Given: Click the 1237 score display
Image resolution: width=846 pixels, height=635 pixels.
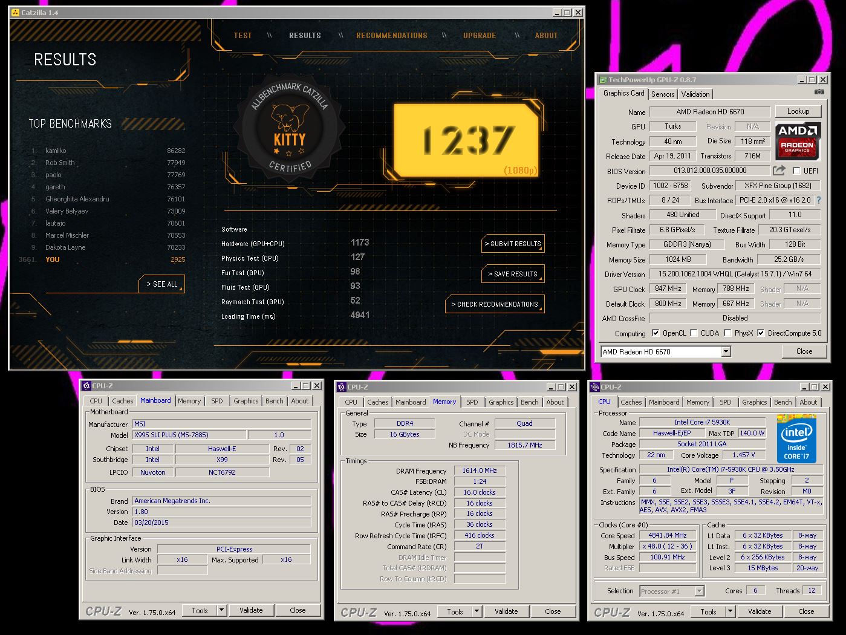Looking at the screenshot, I should [x=466, y=140].
